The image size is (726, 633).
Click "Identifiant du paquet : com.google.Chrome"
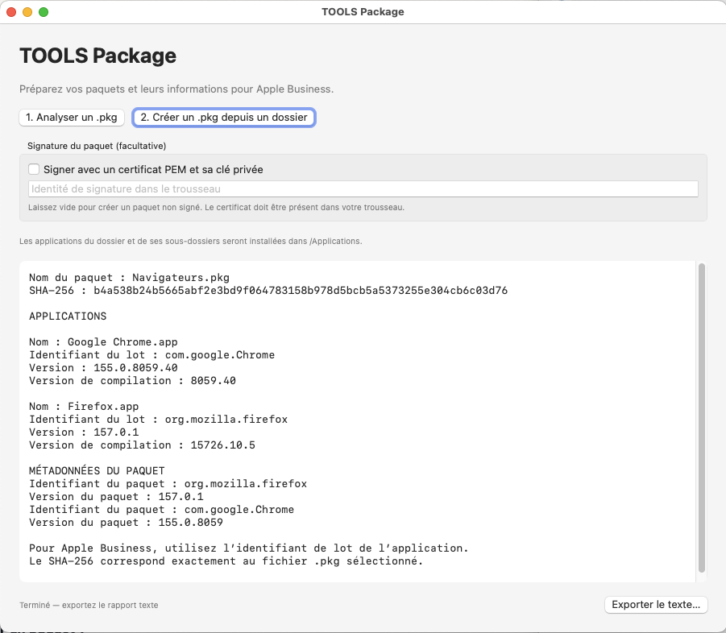tap(162, 510)
